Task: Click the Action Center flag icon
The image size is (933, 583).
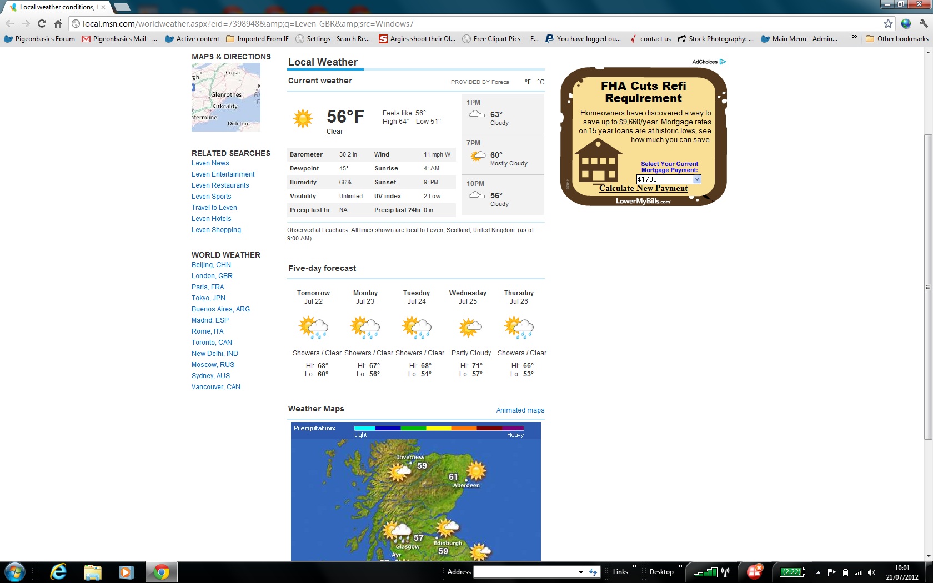Action: (831, 572)
